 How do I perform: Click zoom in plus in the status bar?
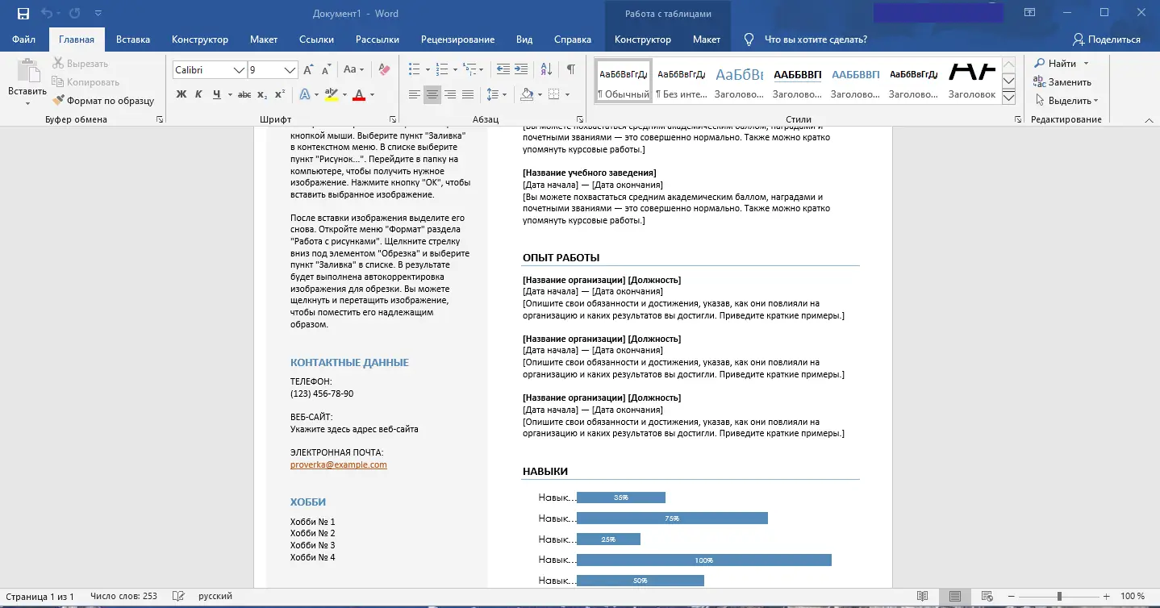(x=1107, y=597)
